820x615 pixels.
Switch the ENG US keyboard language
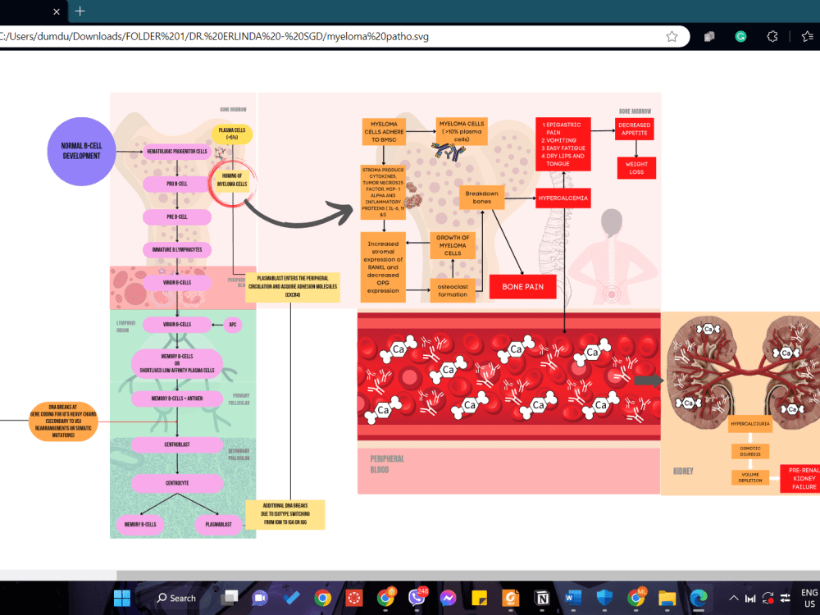click(809, 597)
